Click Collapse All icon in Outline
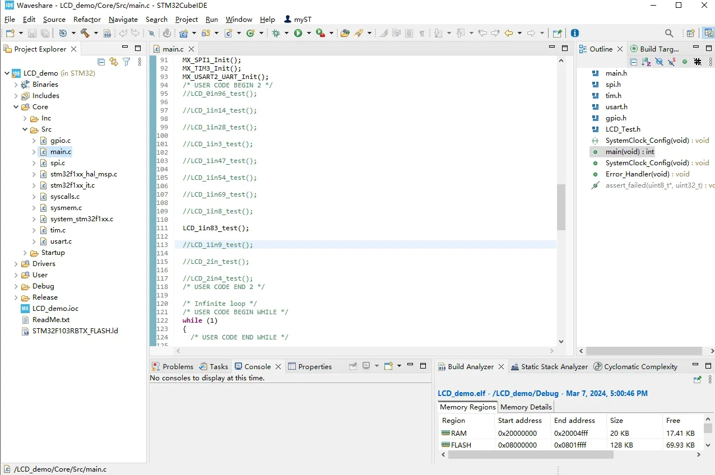715x475 pixels. [x=633, y=62]
